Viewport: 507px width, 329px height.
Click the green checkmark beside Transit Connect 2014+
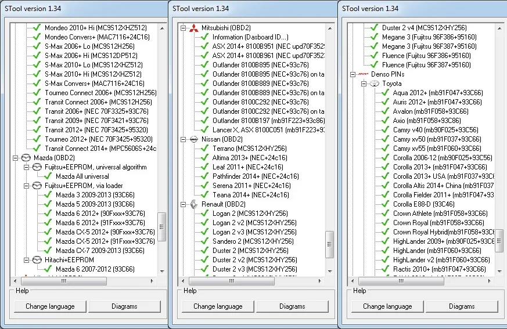[37, 149]
